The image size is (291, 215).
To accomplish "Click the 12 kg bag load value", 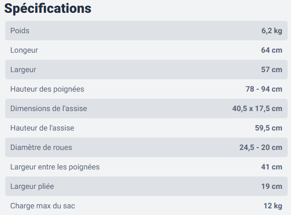I will coord(273,206).
